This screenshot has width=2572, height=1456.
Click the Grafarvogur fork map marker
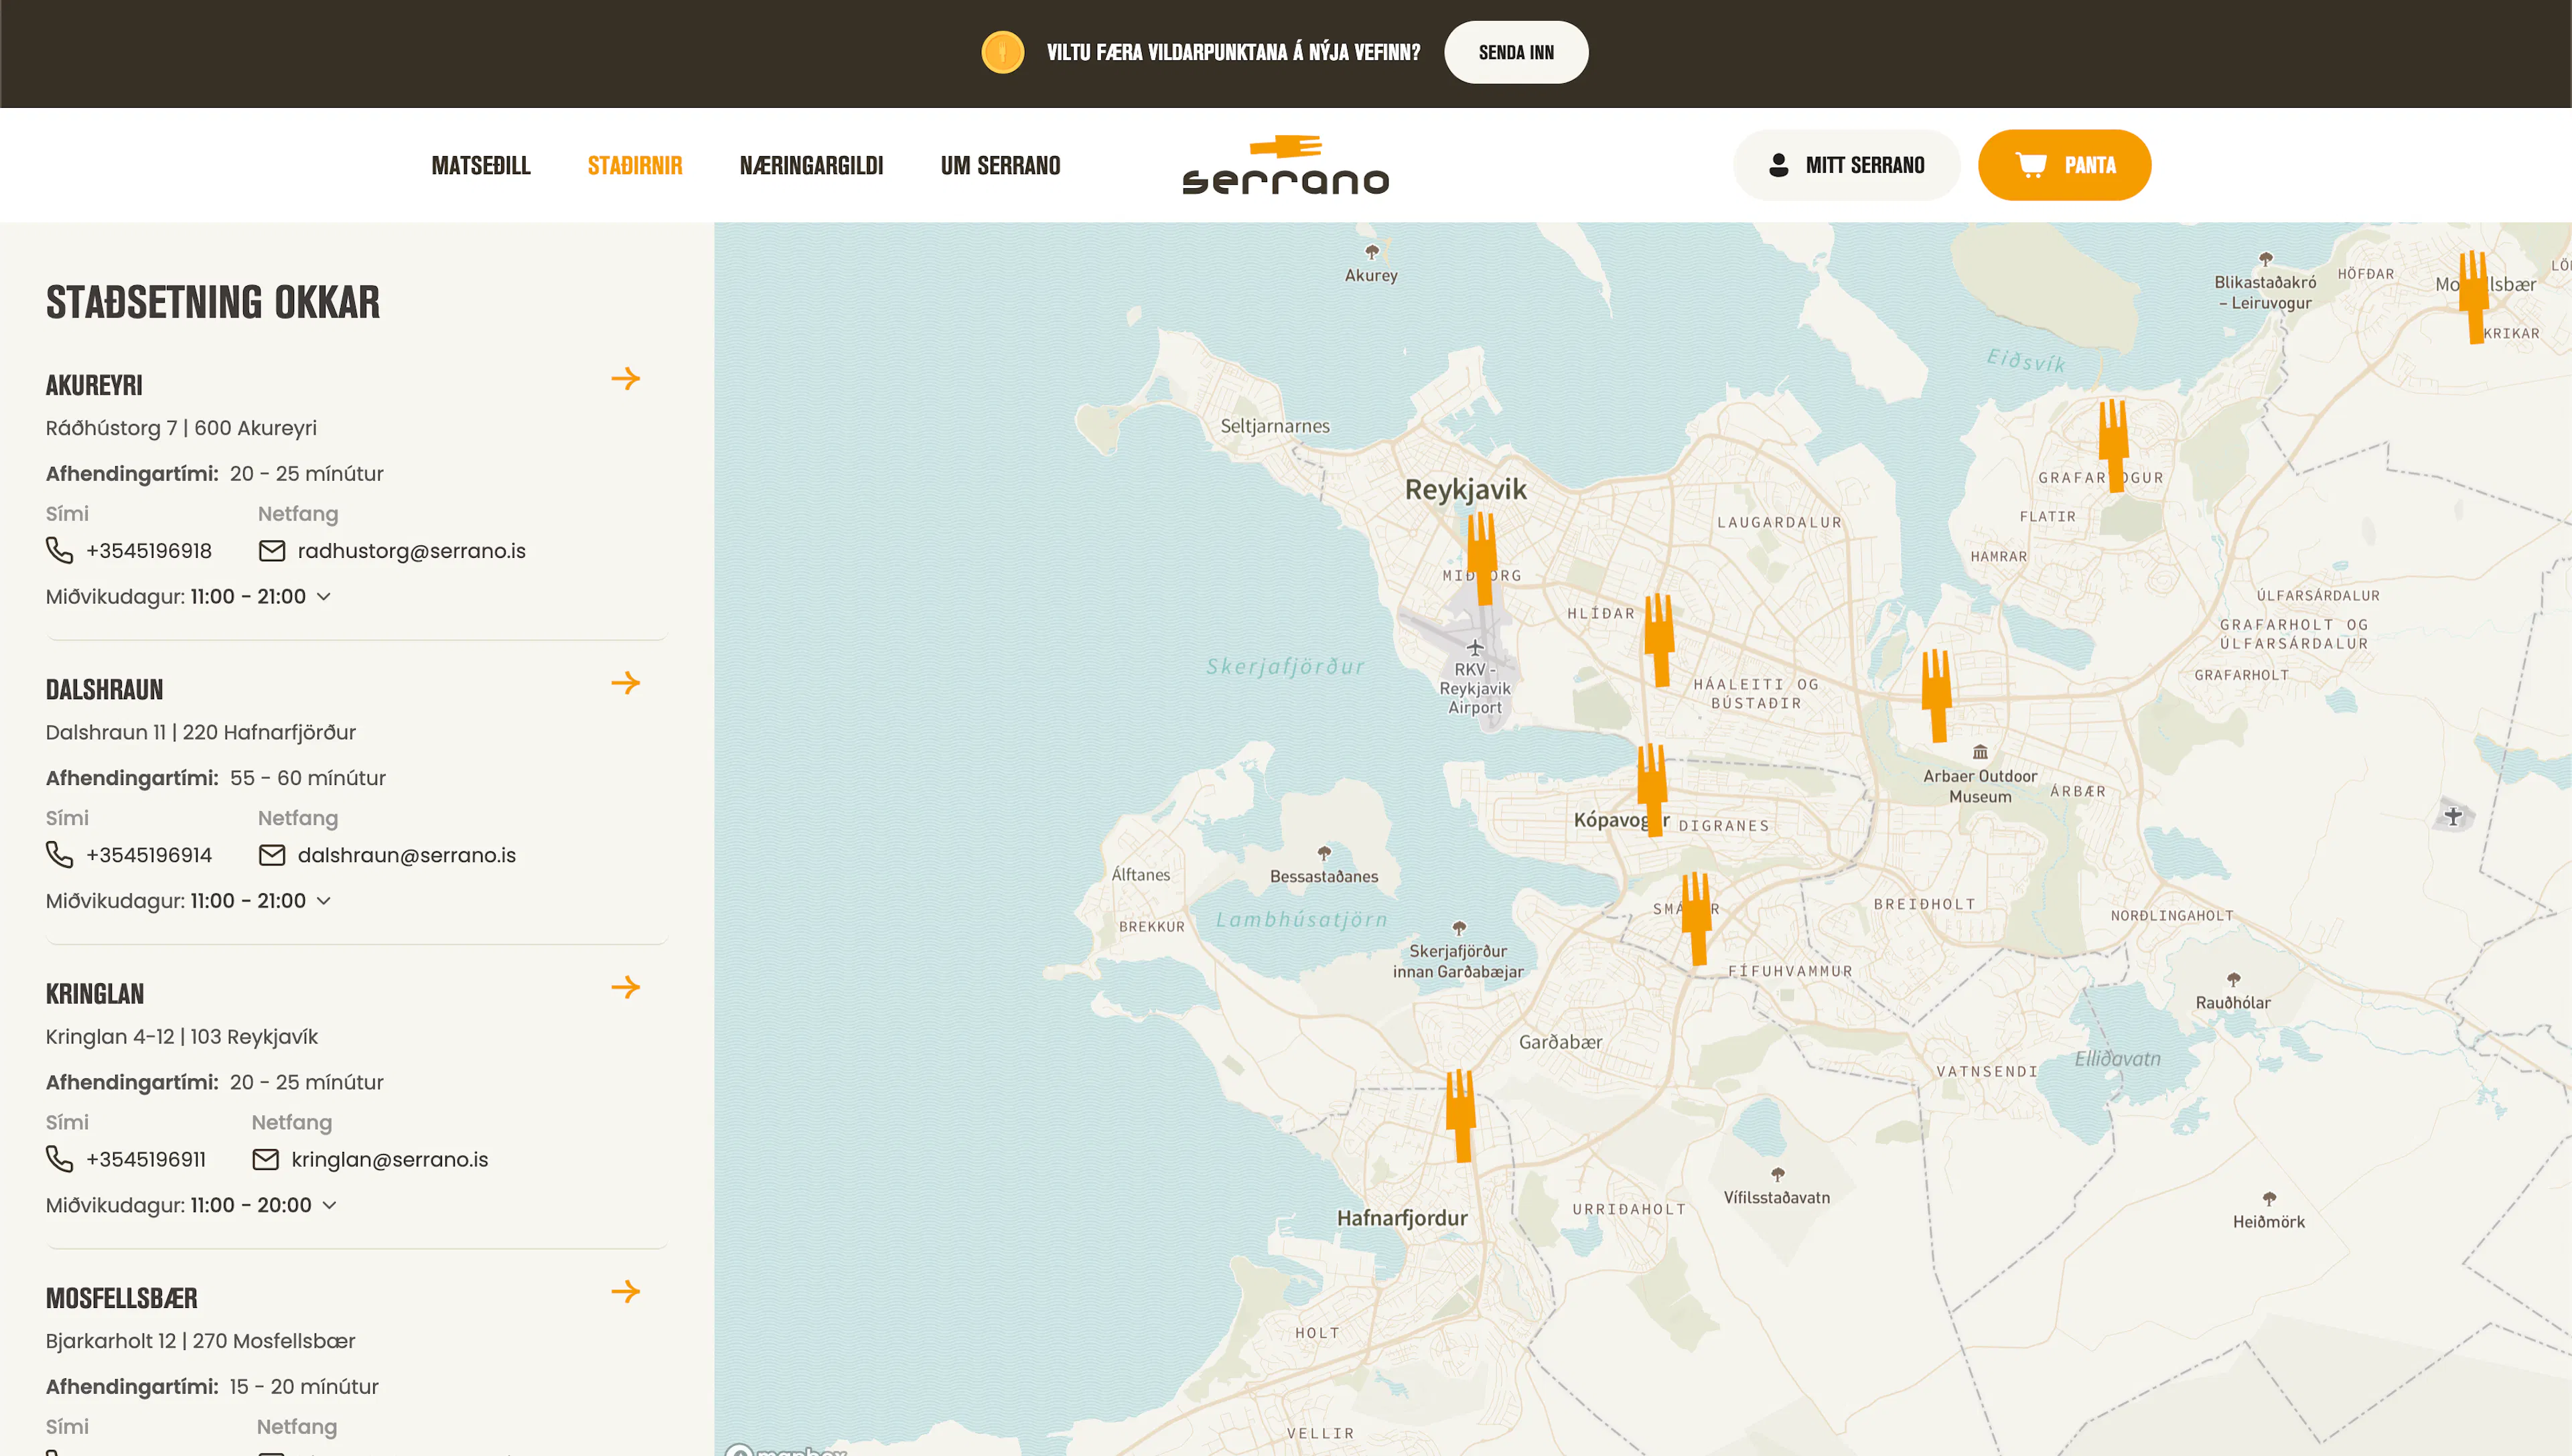click(x=2113, y=444)
